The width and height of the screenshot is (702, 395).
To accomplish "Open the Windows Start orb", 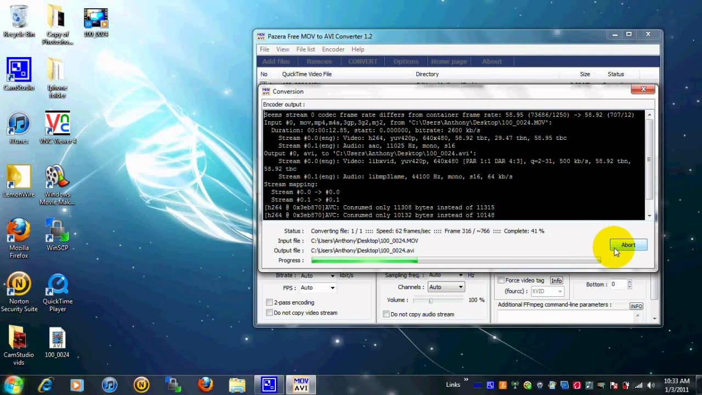I will [13, 384].
